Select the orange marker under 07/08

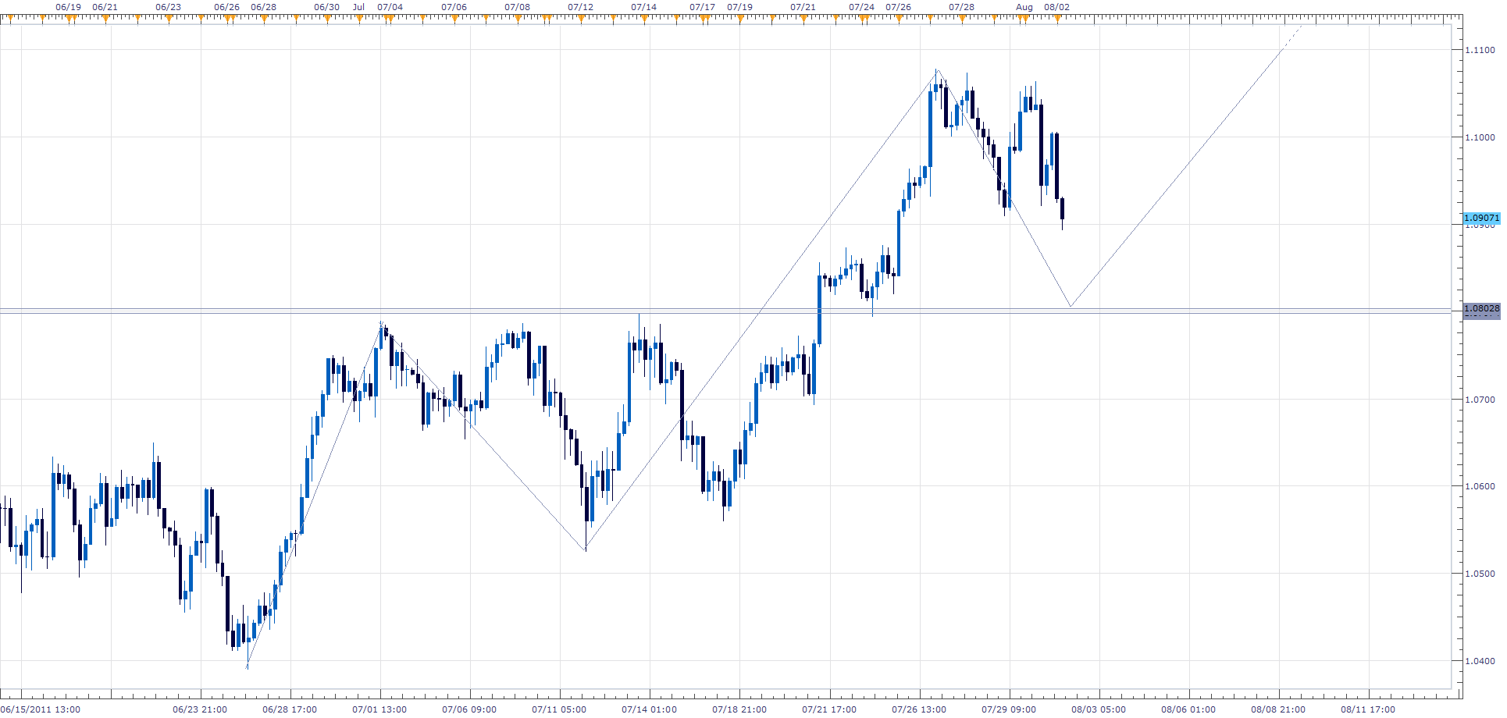pyautogui.click(x=517, y=19)
